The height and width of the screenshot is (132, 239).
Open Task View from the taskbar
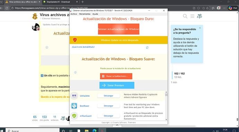pos(71,131)
